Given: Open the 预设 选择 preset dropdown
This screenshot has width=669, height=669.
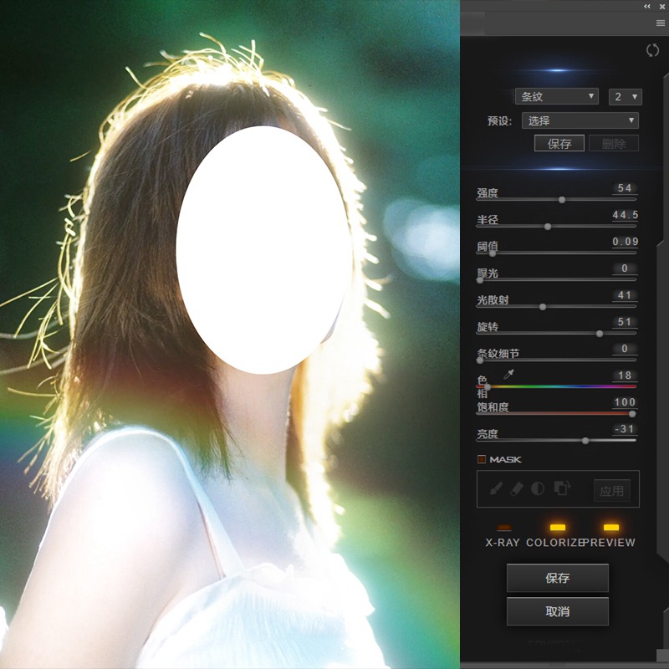Looking at the screenshot, I should (581, 120).
